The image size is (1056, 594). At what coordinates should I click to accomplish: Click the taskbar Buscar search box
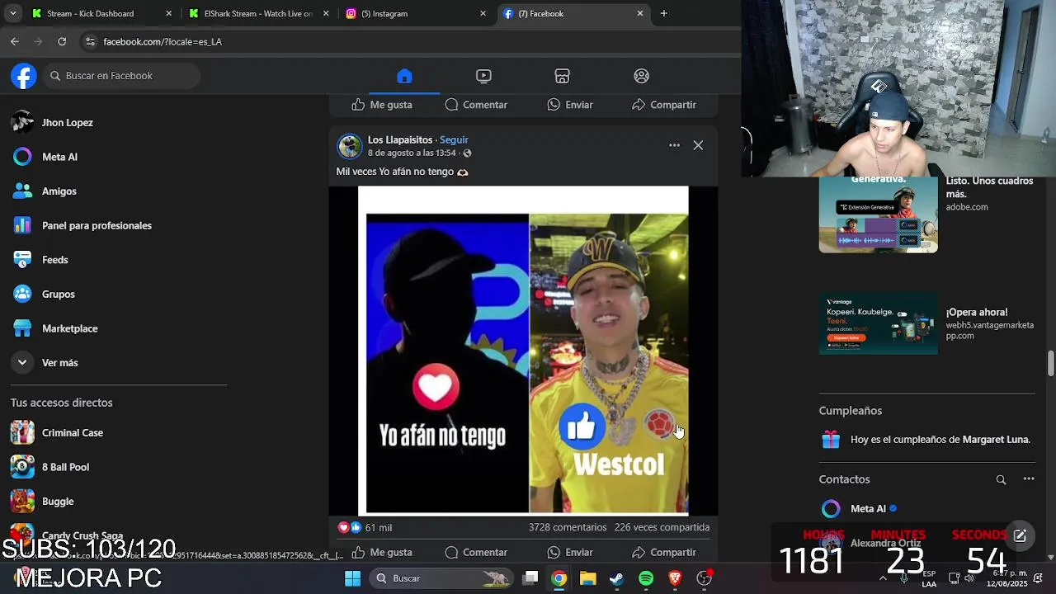(441, 578)
